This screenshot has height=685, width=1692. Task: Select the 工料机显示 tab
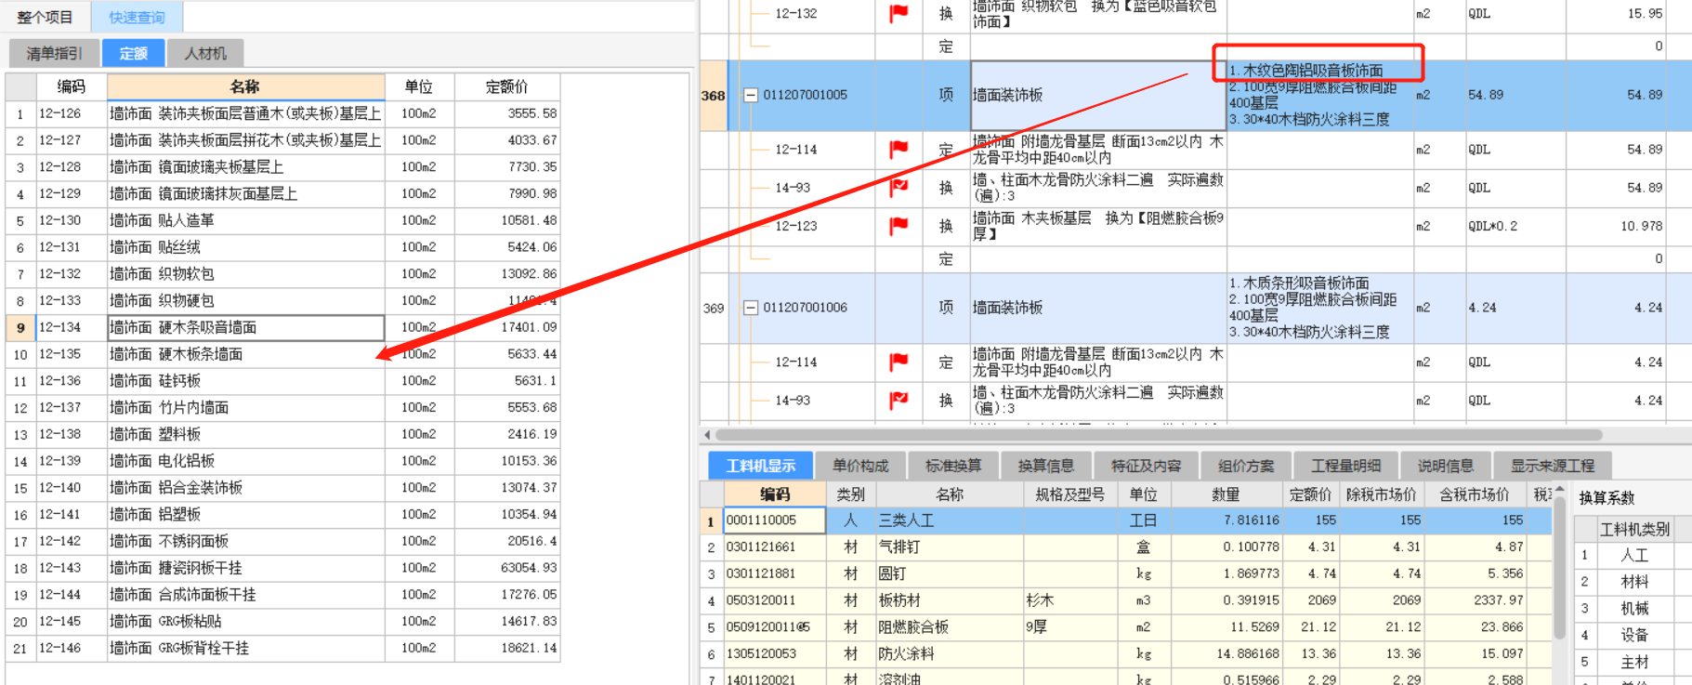tap(761, 465)
